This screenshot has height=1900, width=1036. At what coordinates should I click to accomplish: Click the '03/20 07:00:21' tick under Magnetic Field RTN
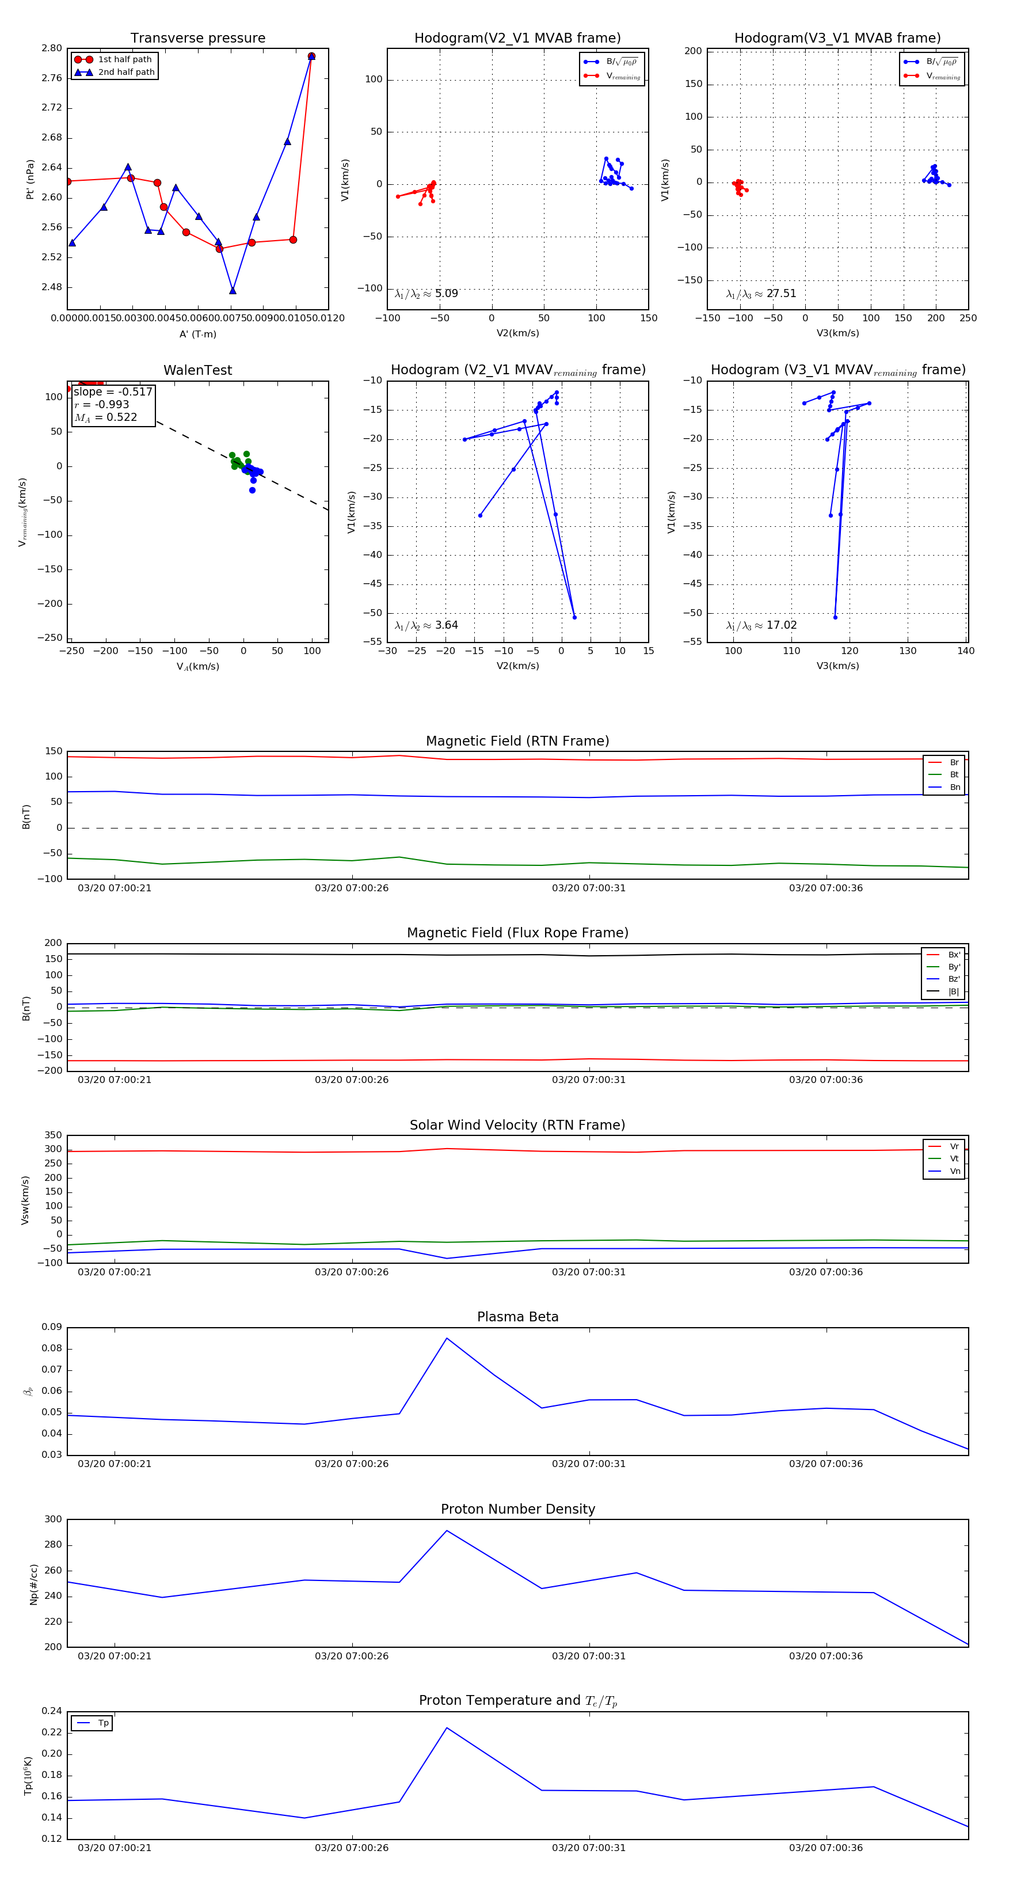[x=115, y=888]
